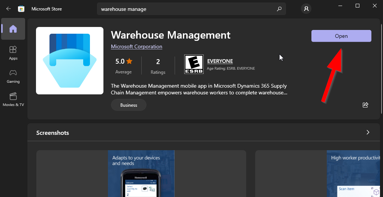Open the Microsoft Corporation publisher link
The image size is (383, 197).
(136, 46)
